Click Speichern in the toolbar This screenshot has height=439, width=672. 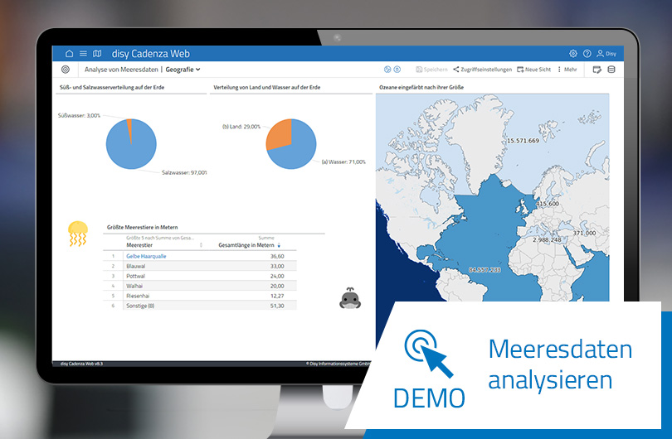point(431,70)
